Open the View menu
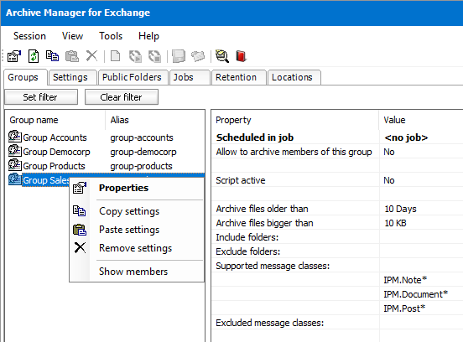 (x=72, y=36)
